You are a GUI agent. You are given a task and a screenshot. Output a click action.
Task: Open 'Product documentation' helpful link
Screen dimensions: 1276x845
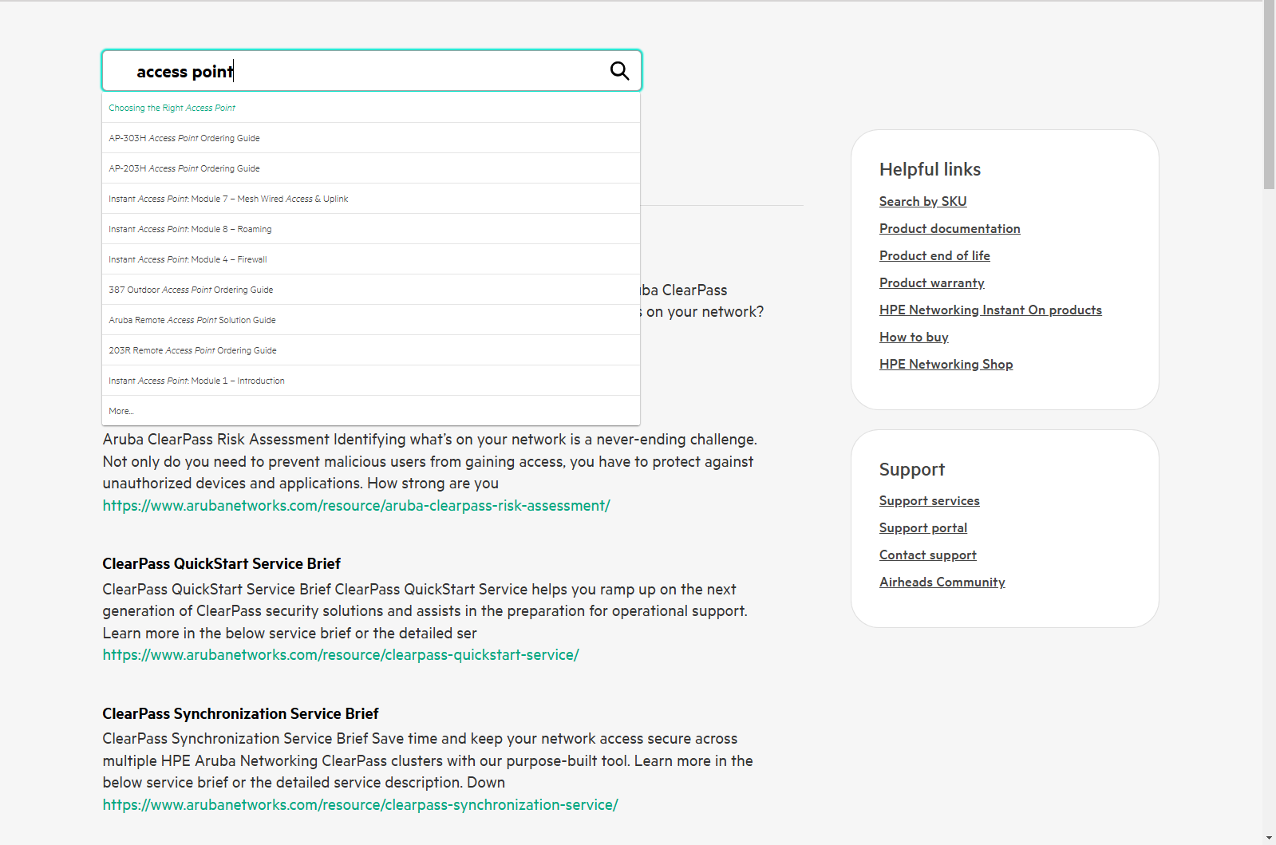pos(950,229)
